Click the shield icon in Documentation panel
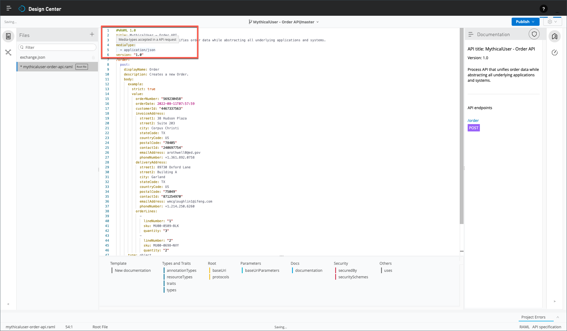Image resolution: width=567 pixels, height=331 pixels. click(534, 34)
